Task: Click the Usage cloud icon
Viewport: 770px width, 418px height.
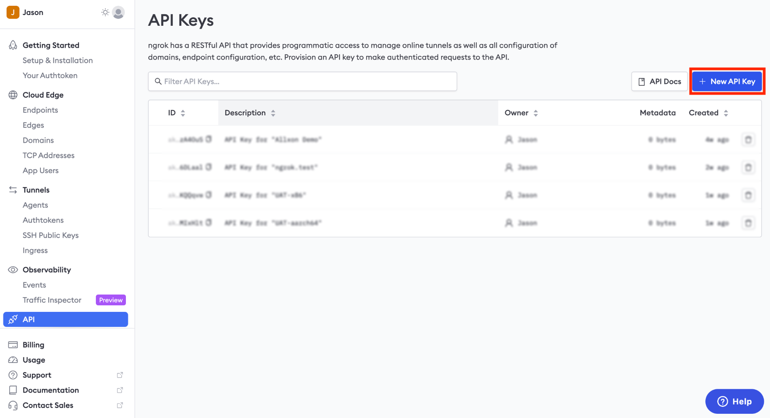Action: pos(12,360)
